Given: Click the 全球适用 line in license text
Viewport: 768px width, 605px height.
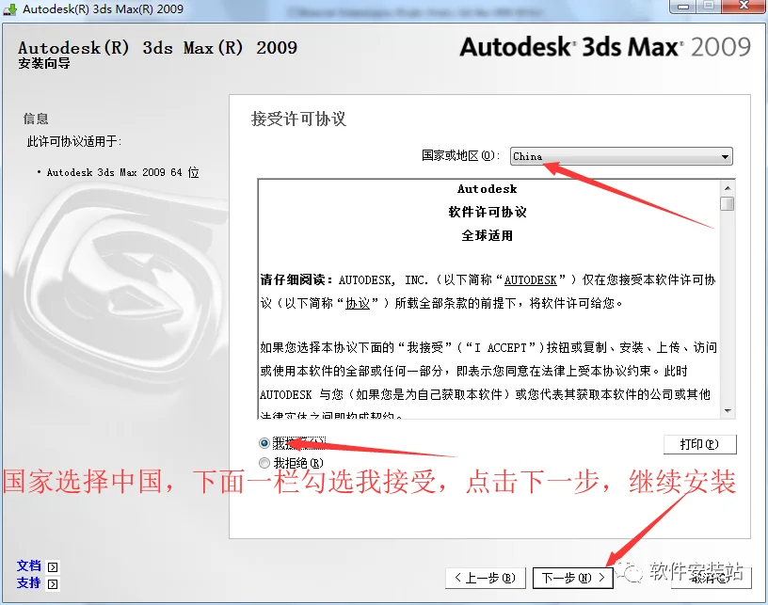Looking at the screenshot, I should pos(488,235).
